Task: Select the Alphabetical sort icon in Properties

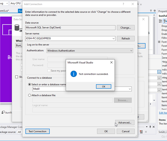Action: coord(165,21)
